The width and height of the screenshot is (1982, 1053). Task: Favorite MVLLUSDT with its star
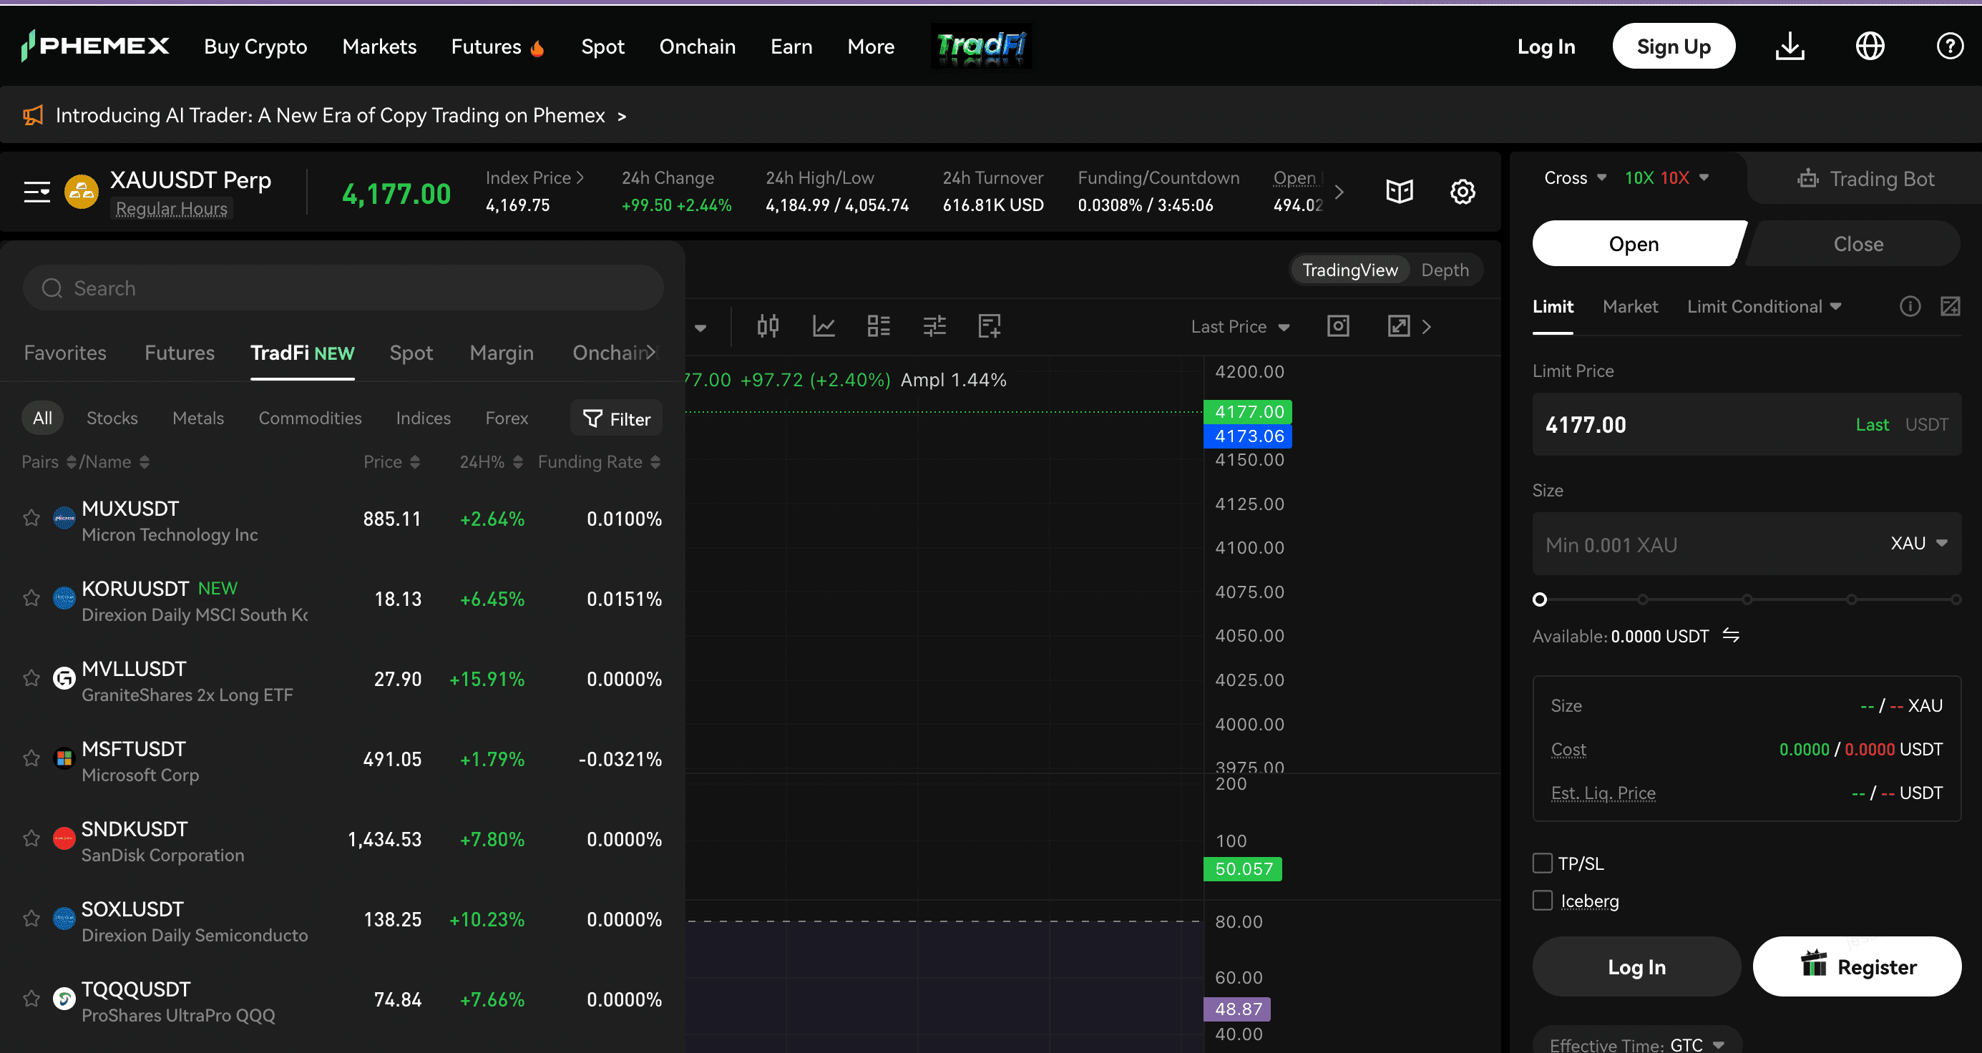point(31,678)
